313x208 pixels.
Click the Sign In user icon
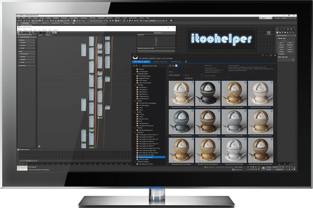pos(261,18)
